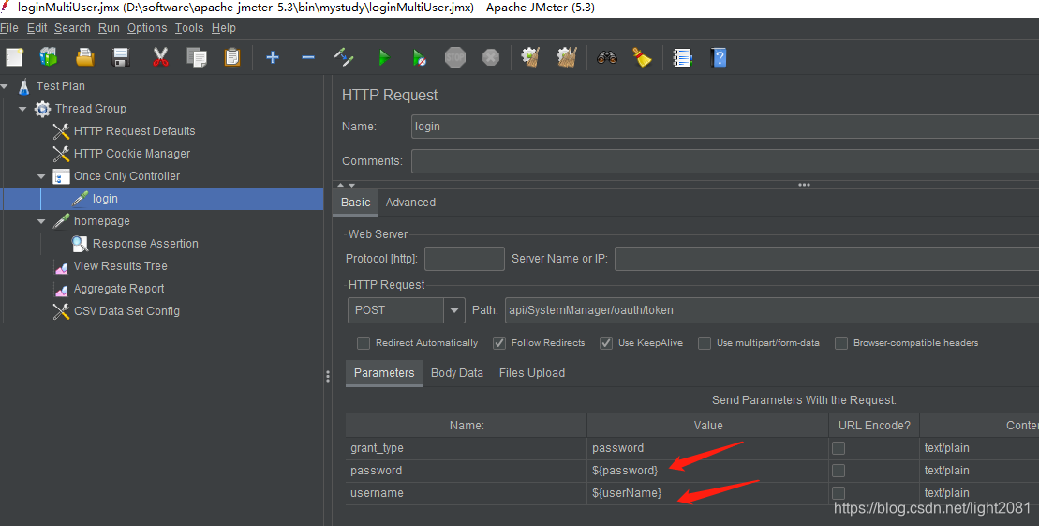
Task: Collapse the homepage tree node
Action: [41, 221]
